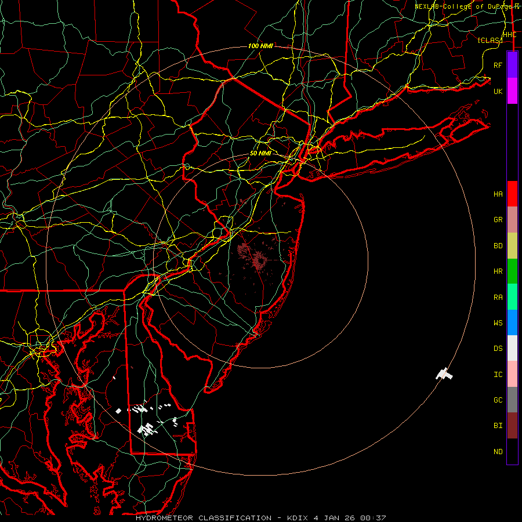Click the HR legend label

[x=498, y=271]
